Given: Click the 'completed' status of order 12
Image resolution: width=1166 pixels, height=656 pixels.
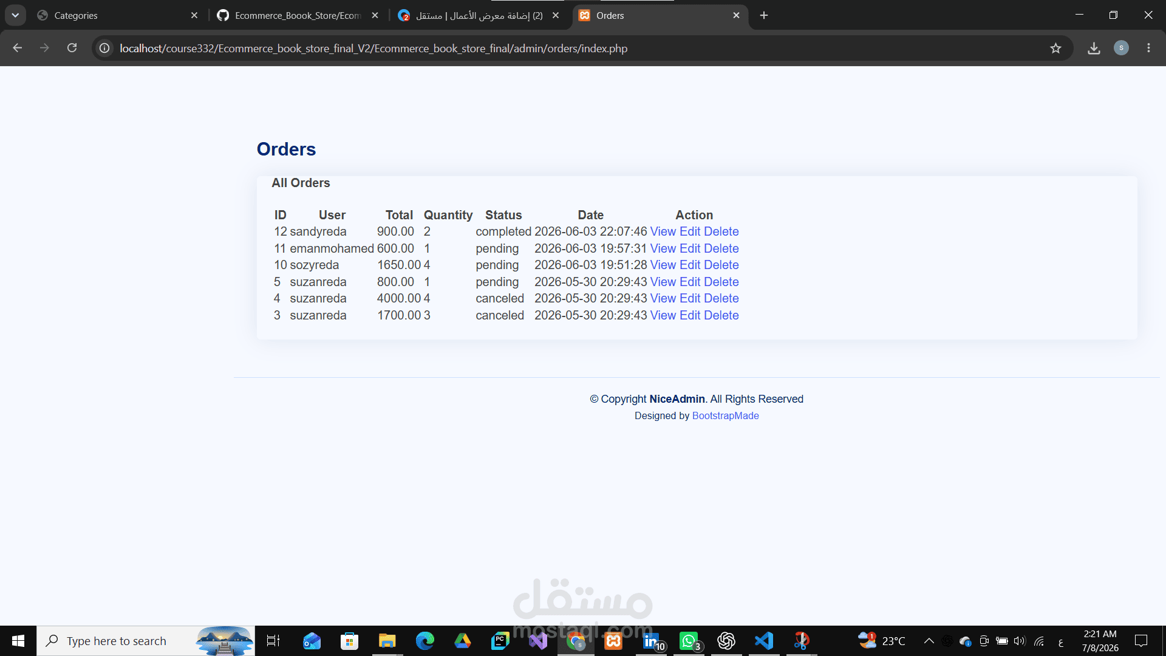Looking at the screenshot, I should [x=503, y=231].
